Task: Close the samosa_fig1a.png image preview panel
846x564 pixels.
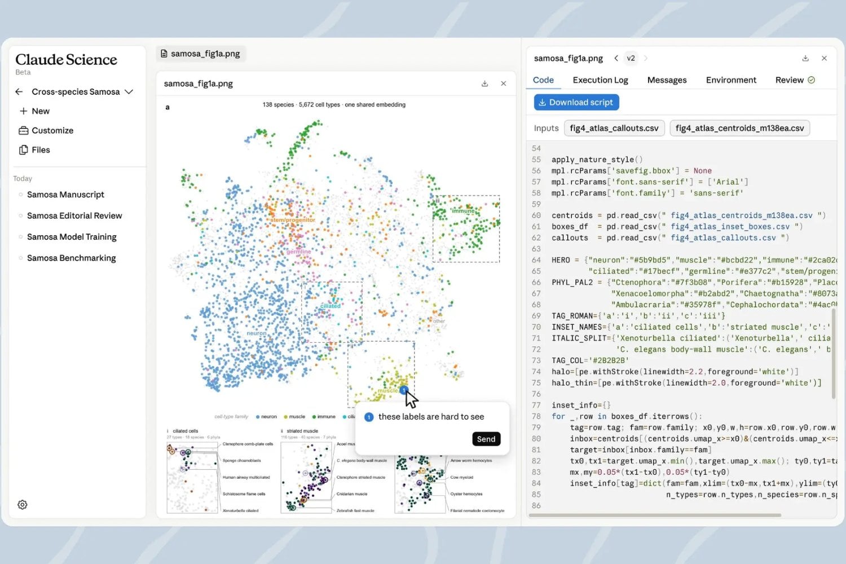Action: pos(504,83)
